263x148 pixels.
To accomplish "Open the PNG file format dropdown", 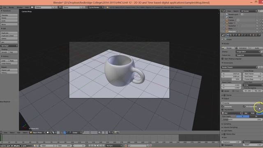I will (231, 113).
